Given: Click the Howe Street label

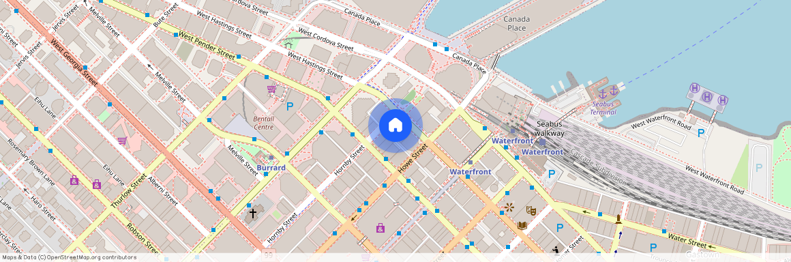Looking at the screenshot, I should (413, 158).
